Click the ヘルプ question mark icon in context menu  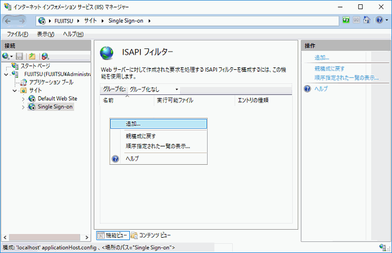pyautogui.click(x=115, y=159)
